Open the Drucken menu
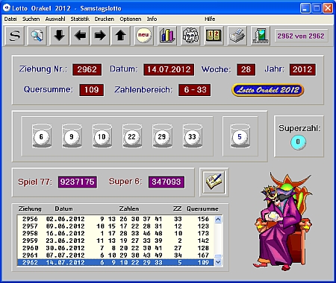 [x=104, y=19]
